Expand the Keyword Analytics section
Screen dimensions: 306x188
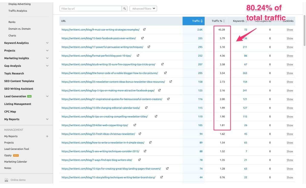pyautogui.click(x=47, y=43)
